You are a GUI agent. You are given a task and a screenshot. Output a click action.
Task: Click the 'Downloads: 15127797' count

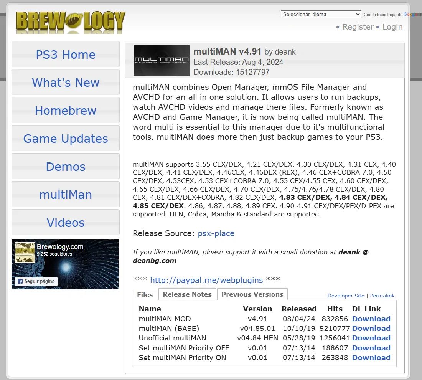pos(231,72)
